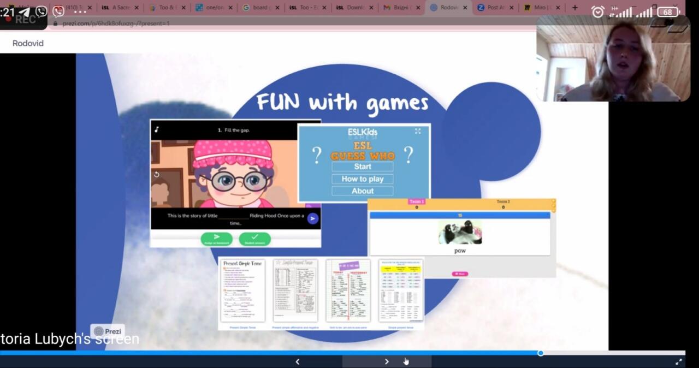Click the Prezi logo badge
Viewport: 699px width, 368px height.
pyautogui.click(x=108, y=331)
